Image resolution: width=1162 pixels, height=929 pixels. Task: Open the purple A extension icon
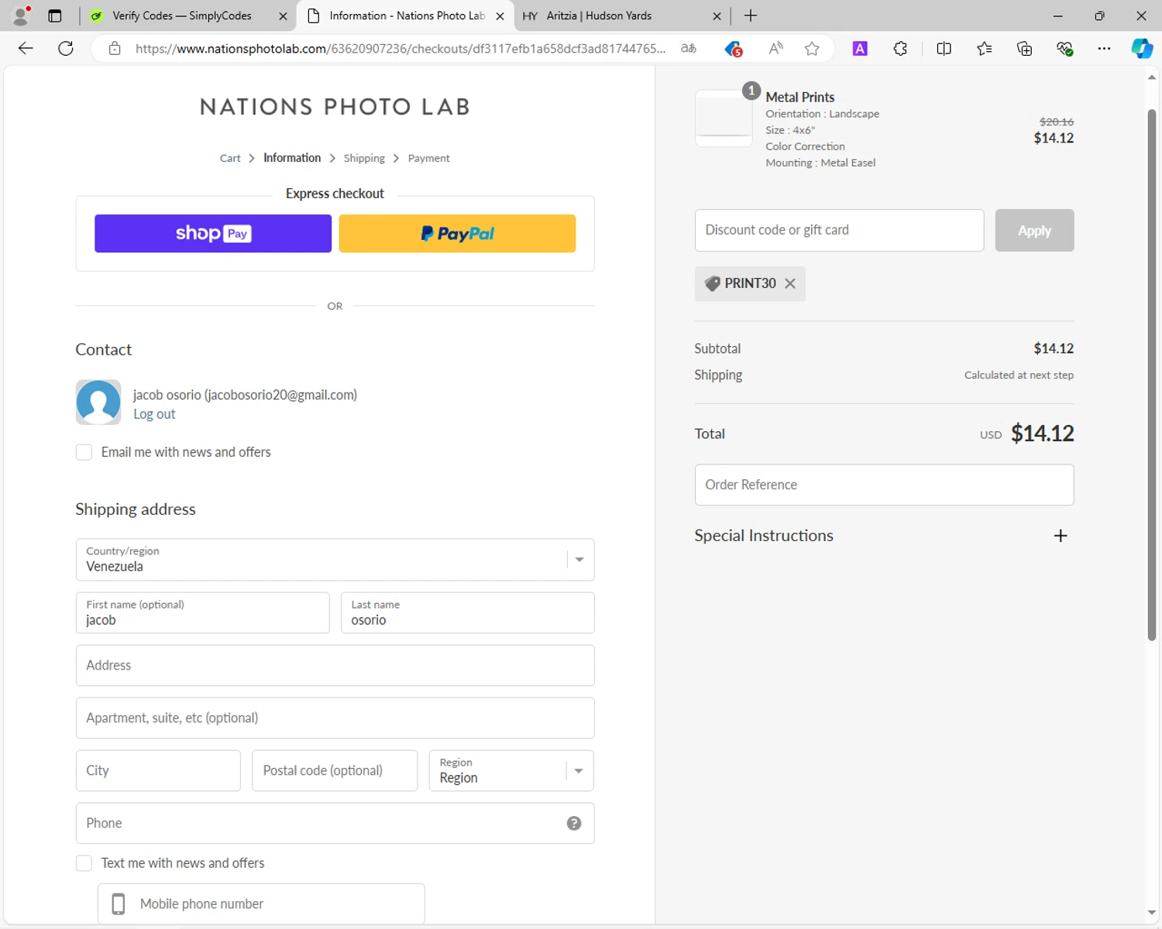[860, 49]
